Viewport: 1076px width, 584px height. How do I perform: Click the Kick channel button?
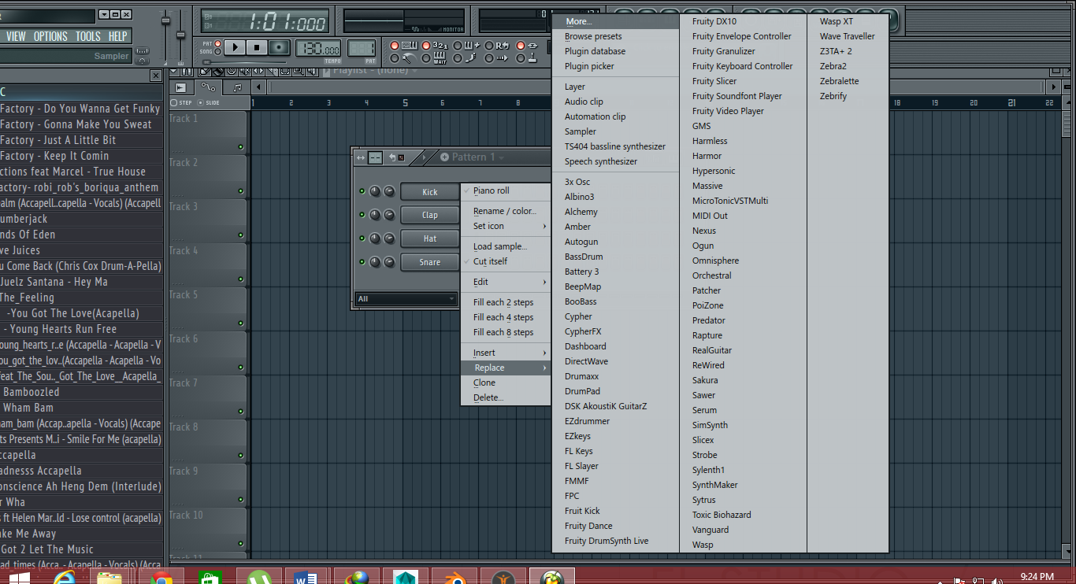point(429,192)
